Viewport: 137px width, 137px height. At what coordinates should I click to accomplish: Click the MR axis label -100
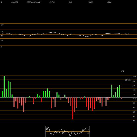click(134, 121)
